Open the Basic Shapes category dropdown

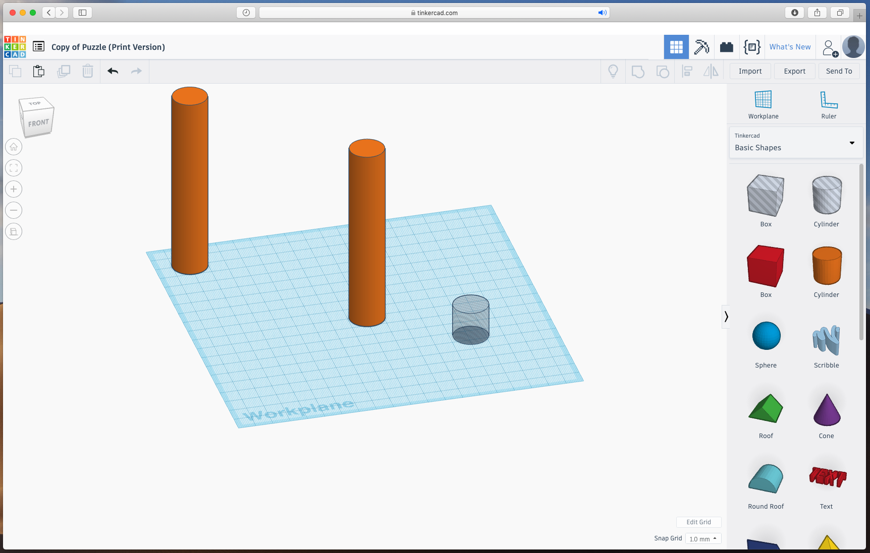(x=796, y=143)
